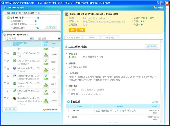Screen dimensions: 170x126
Task: Switch to the 히스토리 tab
Action: [x=92, y=38]
